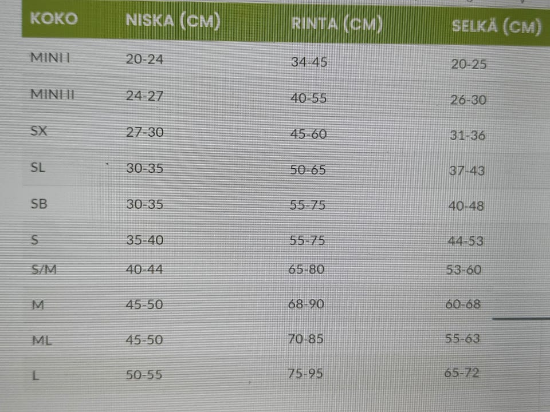Click the KOKO column header
The width and height of the screenshot is (550, 412).
coord(53,19)
